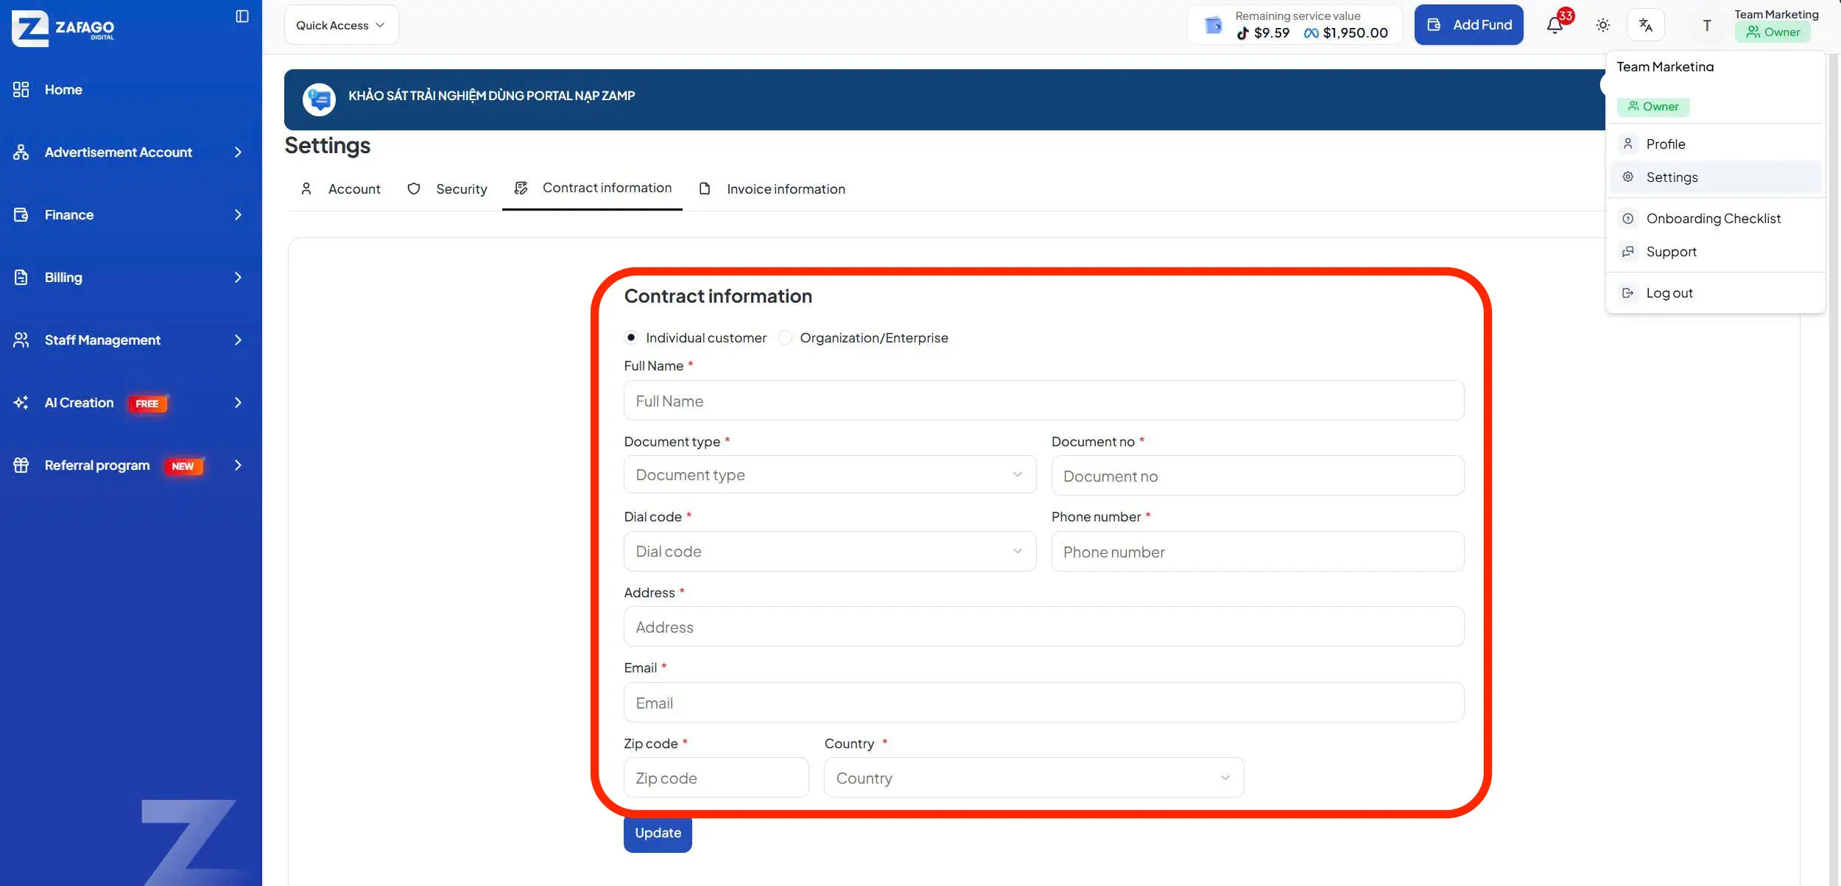Choose Settings in the user menu
Viewport: 1841px width, 886px height.
[x=1716, y=177]
